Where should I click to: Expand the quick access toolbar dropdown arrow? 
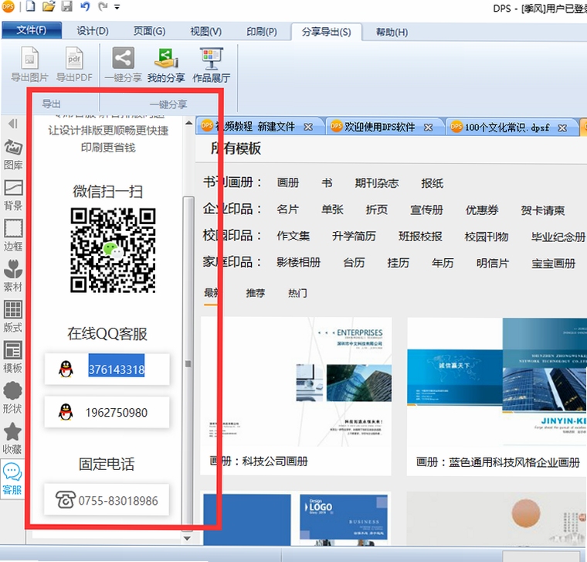pos(117,7)
